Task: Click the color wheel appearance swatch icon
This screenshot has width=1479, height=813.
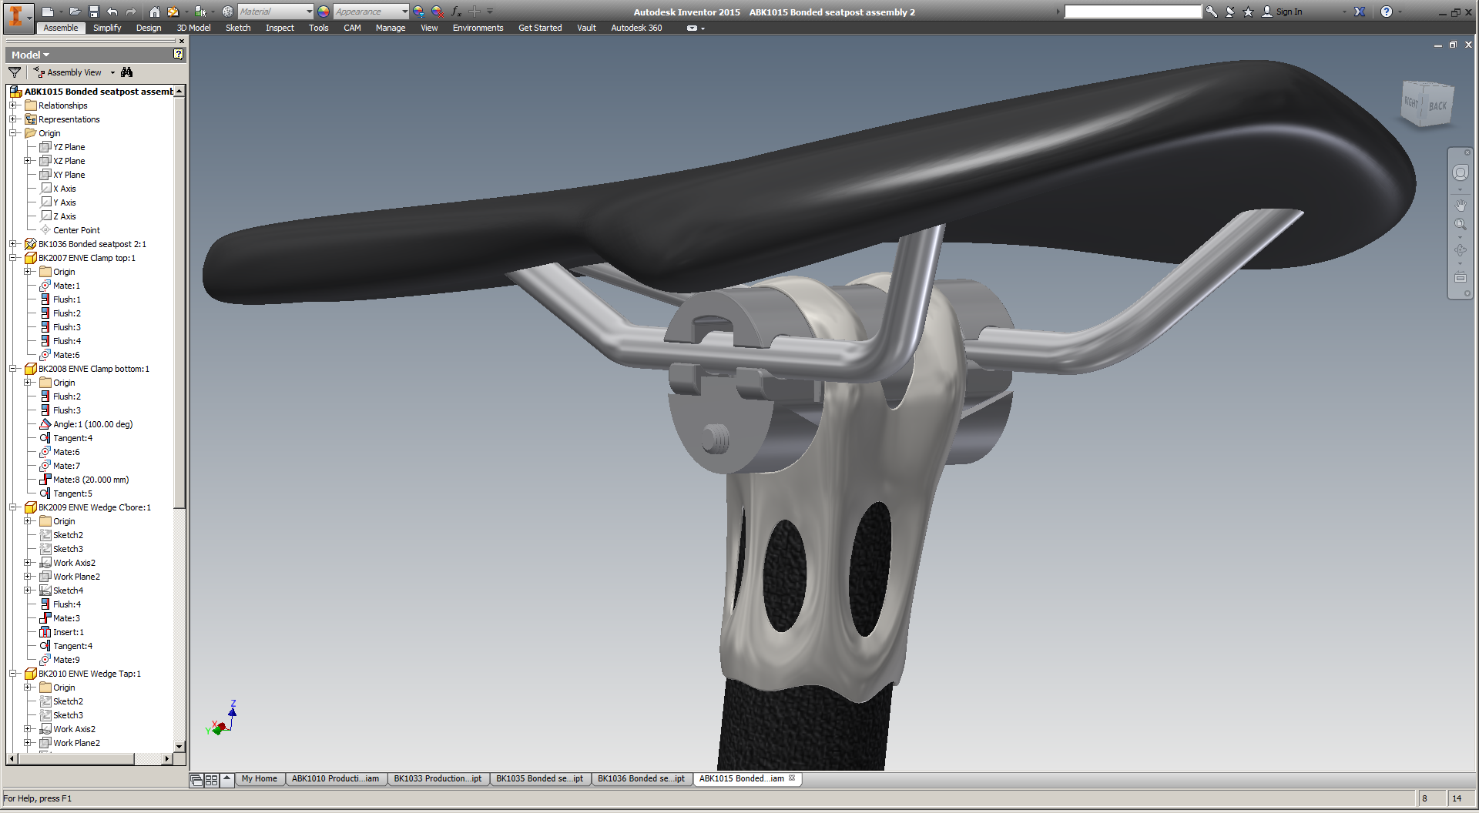Action: [x=324, y=12]
